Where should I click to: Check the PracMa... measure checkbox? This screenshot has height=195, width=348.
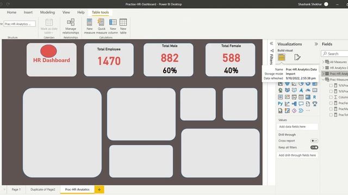click(331, 109)
